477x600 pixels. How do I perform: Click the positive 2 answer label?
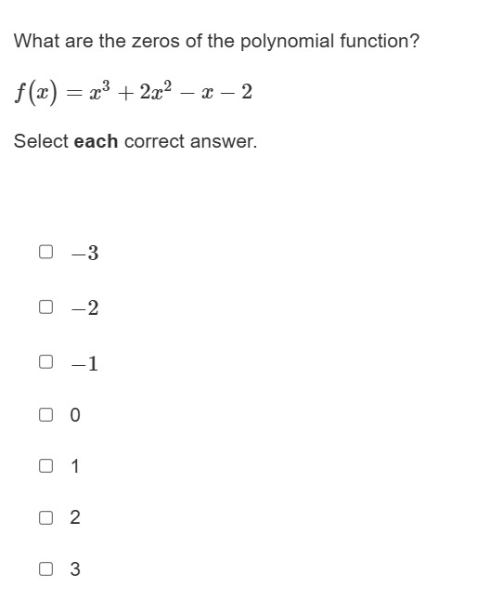[x=75, y=517]
